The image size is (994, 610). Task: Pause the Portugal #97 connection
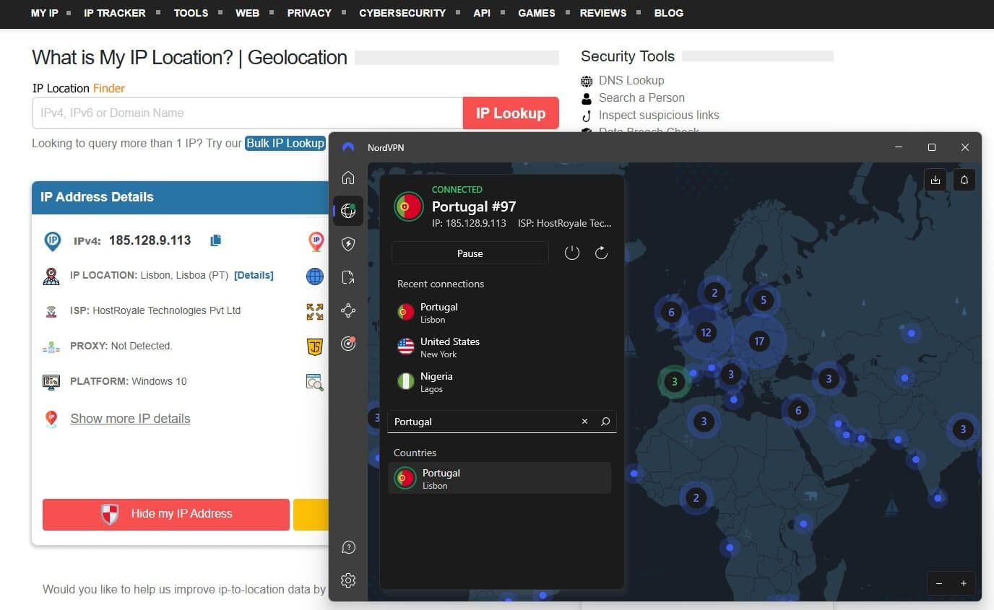point(470,253)
